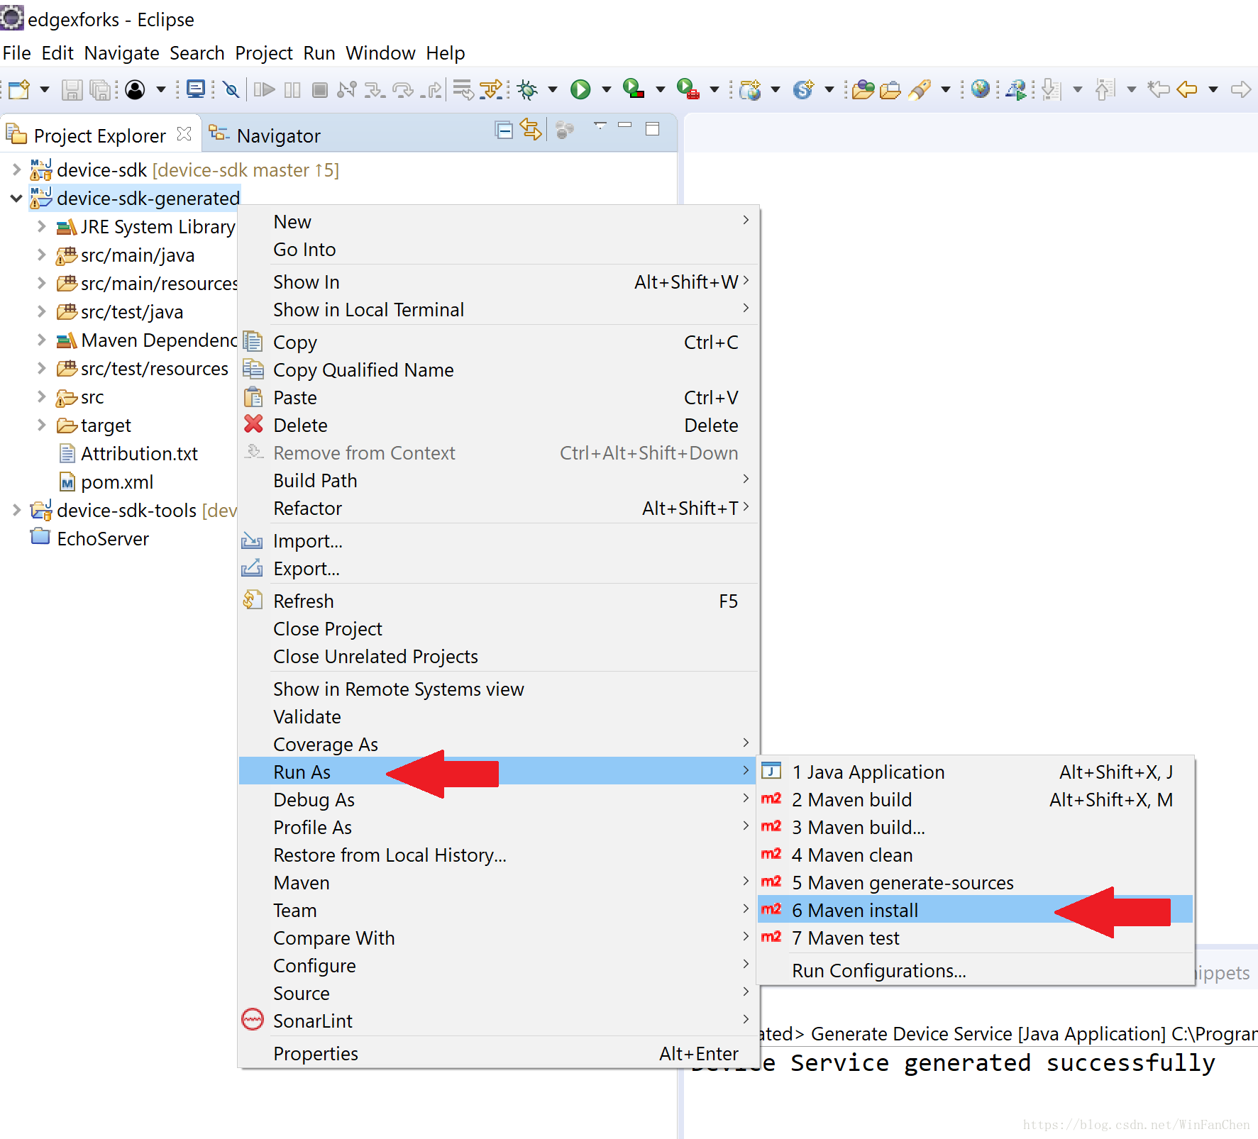This screenshot has height=1139, width=1258.
Task: Open the SonarLint submenu
Action: 499,1020
